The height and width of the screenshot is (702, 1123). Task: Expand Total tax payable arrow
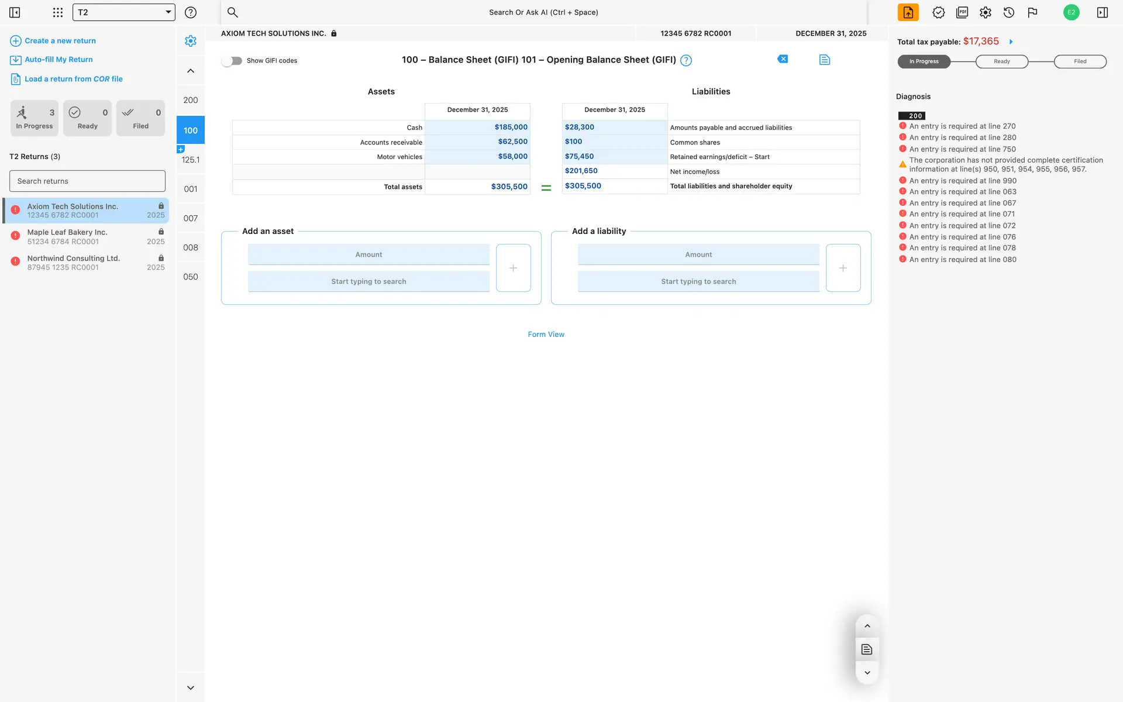(1011, 42)
